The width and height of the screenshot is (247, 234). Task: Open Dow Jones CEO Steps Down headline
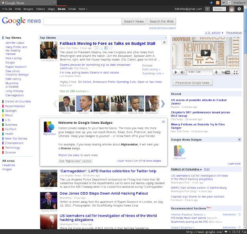point(104,193)
